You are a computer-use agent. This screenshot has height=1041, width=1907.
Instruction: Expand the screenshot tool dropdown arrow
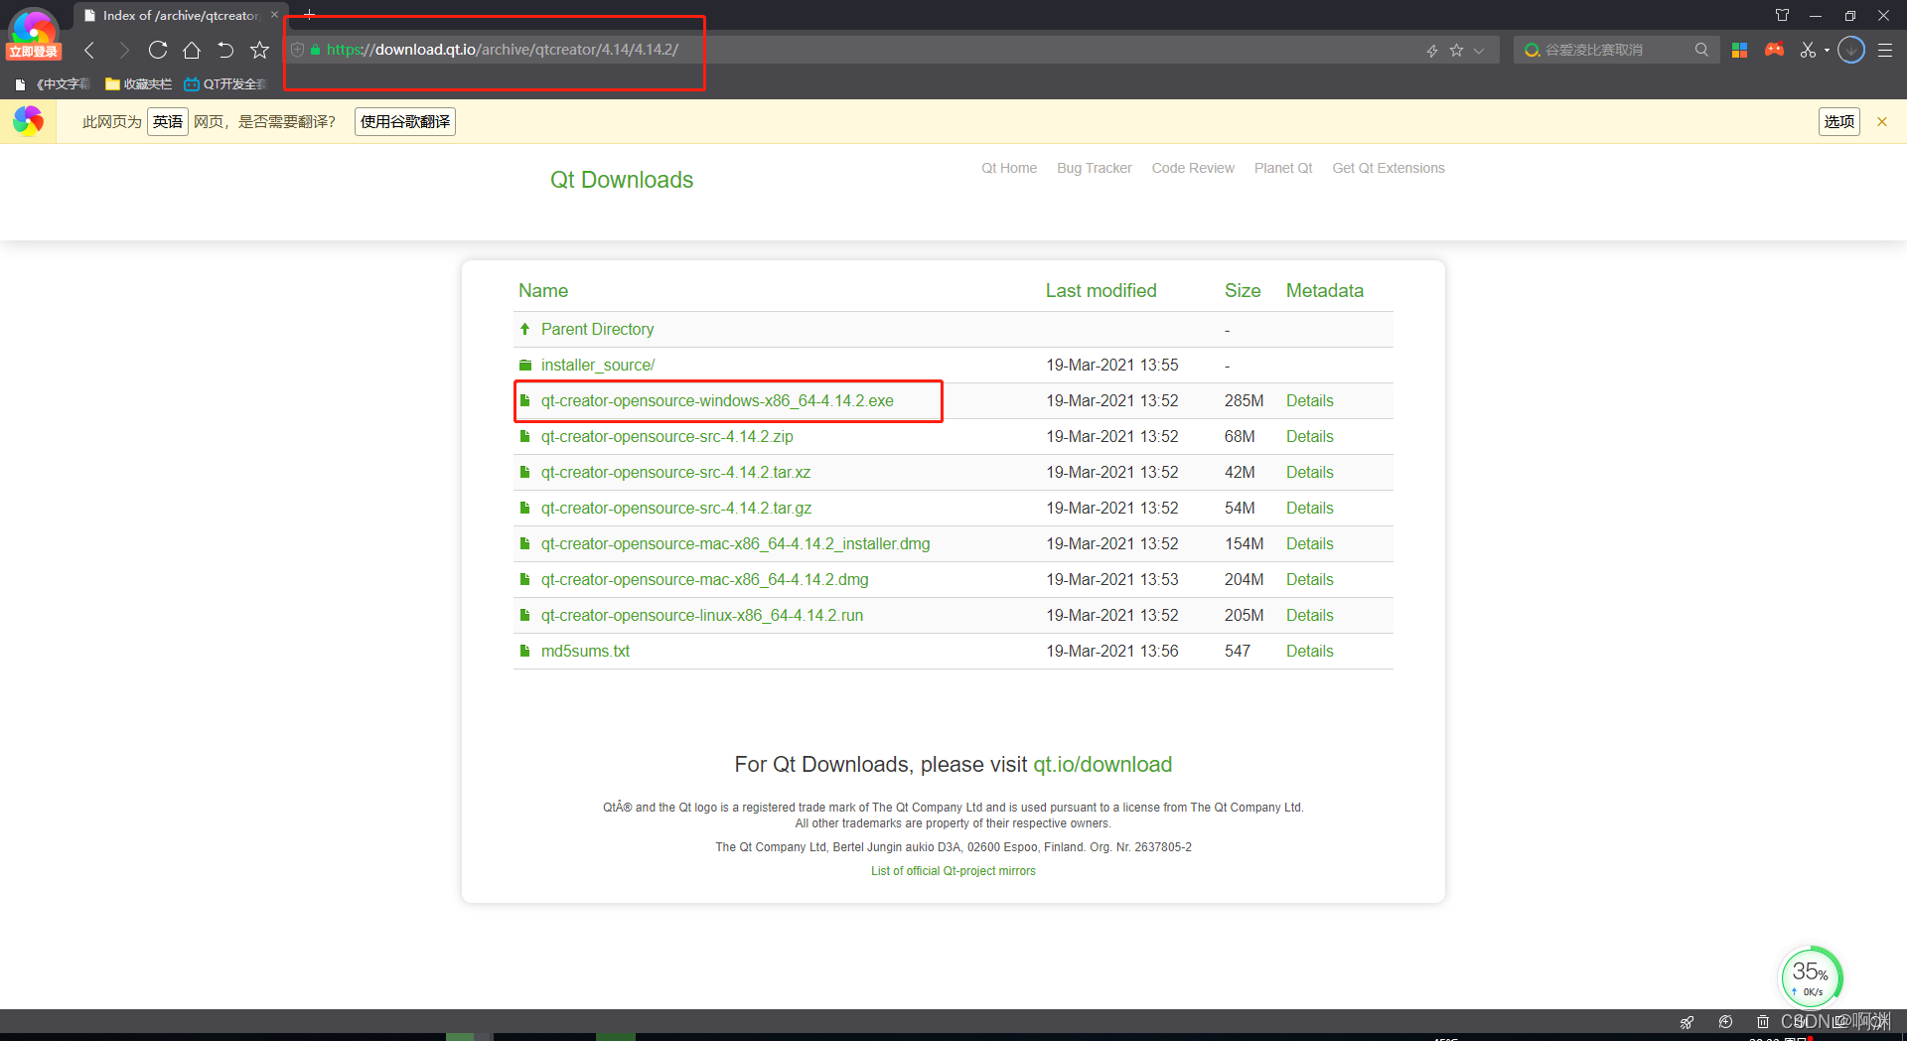(x=1827, y=50)
